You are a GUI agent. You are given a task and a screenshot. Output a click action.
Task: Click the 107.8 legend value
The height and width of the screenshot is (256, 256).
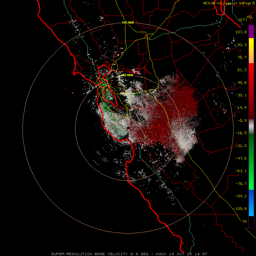(x=241, y=32)
